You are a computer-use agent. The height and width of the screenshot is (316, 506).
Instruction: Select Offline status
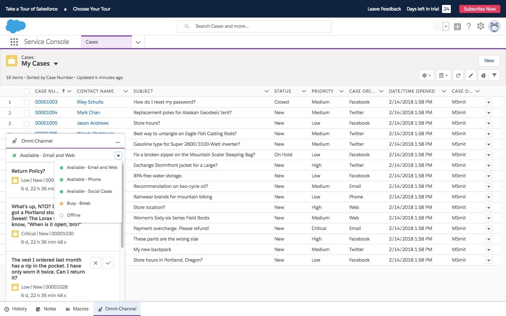(x=88, y=215)
